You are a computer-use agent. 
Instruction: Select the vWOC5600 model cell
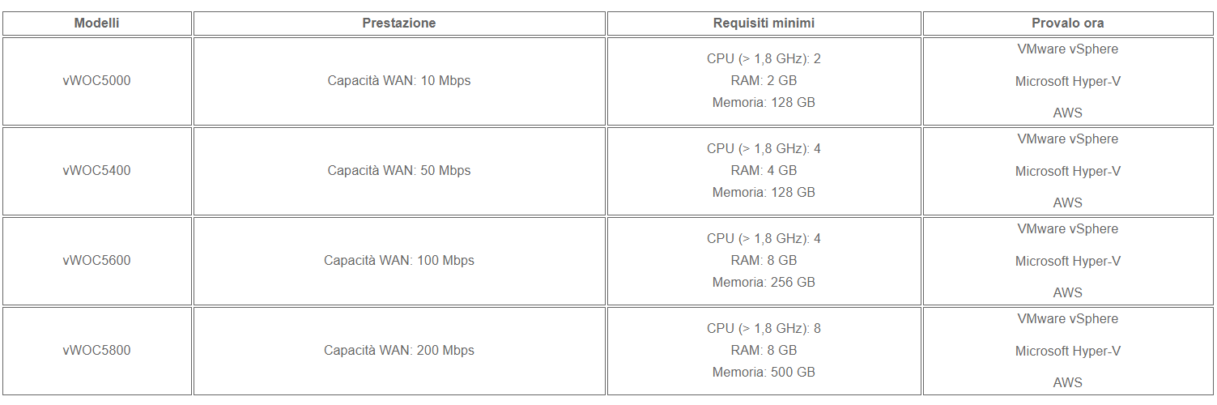point(96,261)
